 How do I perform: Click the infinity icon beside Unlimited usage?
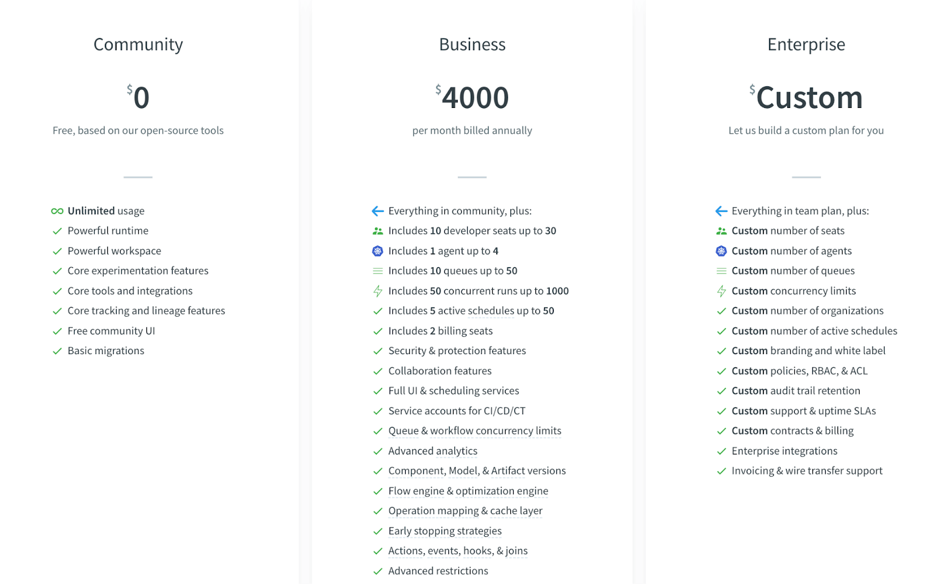[x=57, y=211]
